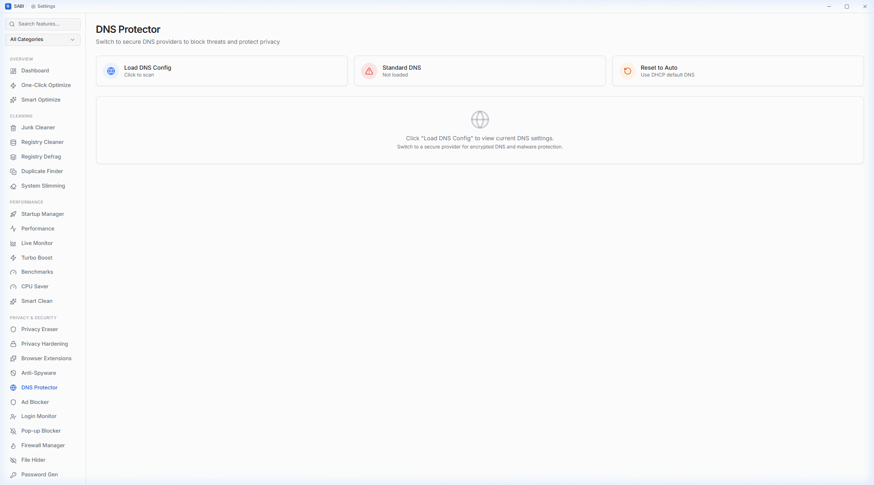The height and width of the screenshot is (485, 874).
Task: Click the Standard DNS status card
Action: coord(480,71)
